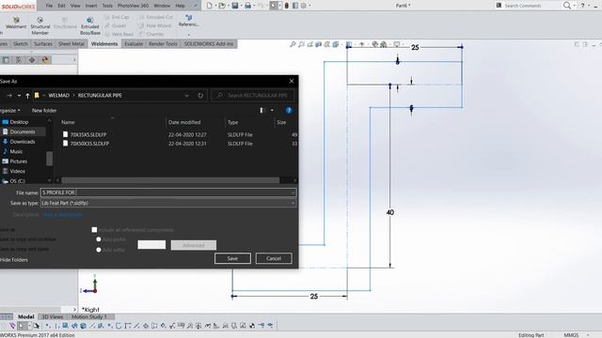This screenshot has height=338, width=602.
Task: Navigate forward in the Save As dialog
Action: 9,96
